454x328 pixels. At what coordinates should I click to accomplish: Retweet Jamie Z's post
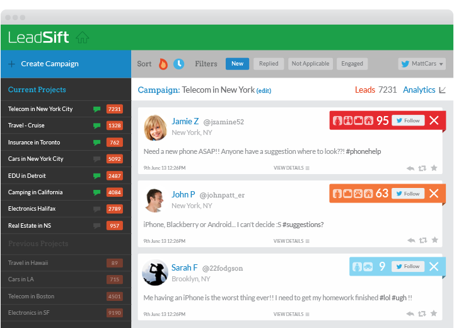422,168
